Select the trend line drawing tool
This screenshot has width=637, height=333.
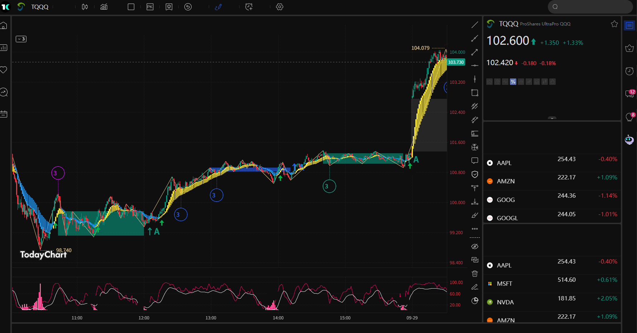[474, 24]
